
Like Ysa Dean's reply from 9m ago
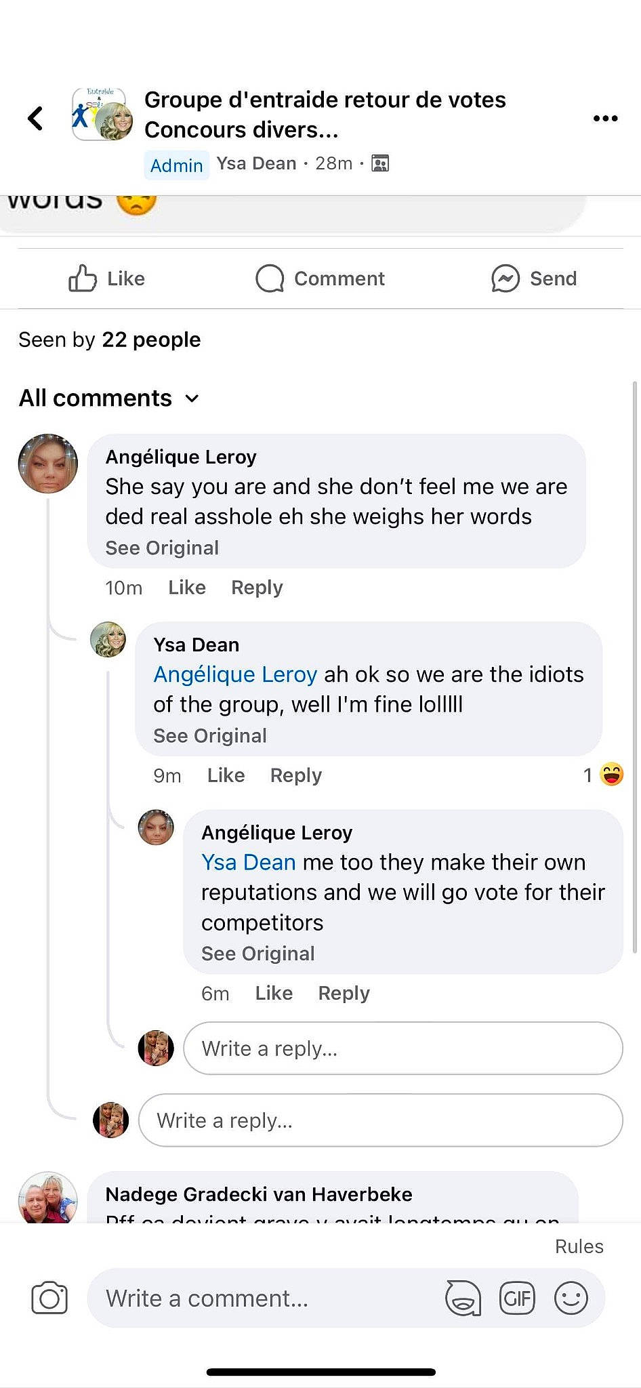[x=226, y=775]
